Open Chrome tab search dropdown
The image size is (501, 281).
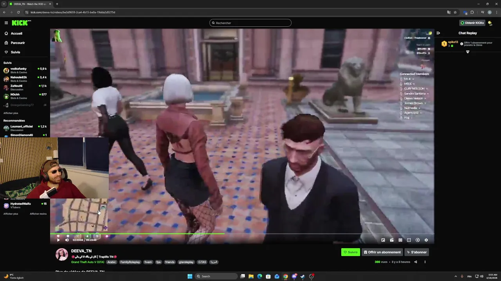(4, 4)
